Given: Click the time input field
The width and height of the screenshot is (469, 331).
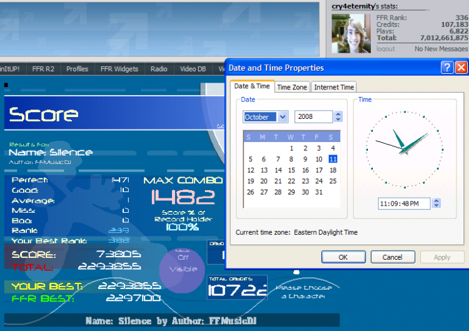Looking at the screenshot, I should pos(403,203).
